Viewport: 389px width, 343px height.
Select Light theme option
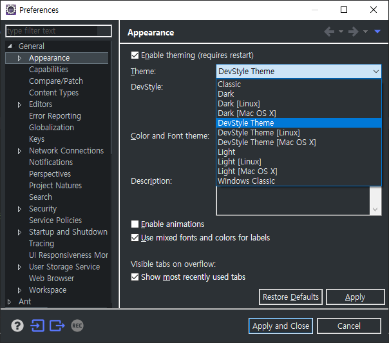coord(299,152)
